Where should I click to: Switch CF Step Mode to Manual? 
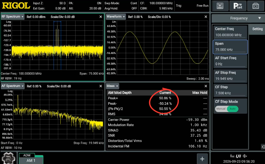point(221,109)
